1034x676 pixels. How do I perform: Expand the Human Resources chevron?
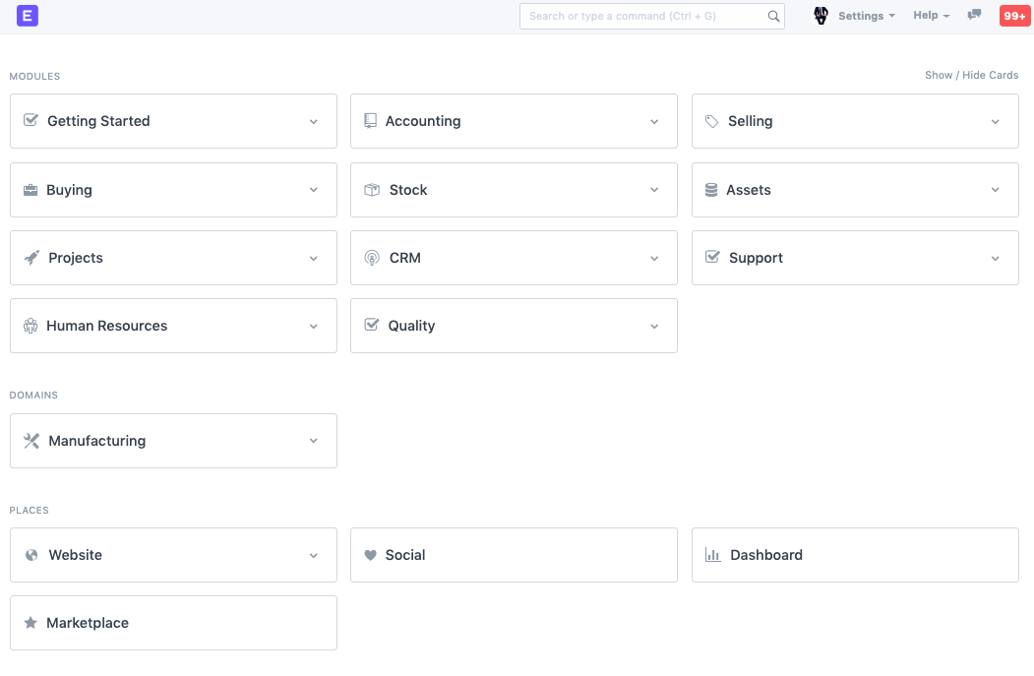click(x=314, y=327)
